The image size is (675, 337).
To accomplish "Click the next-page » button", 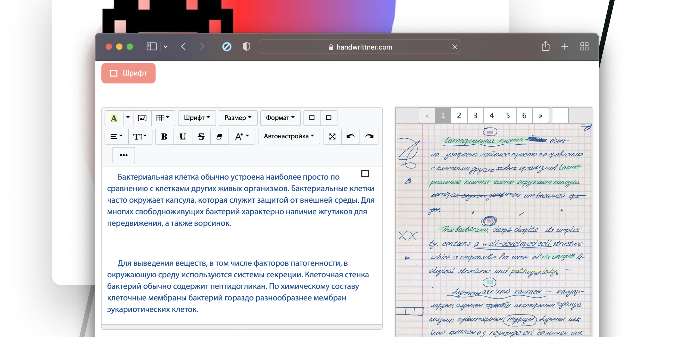I will click(x=540, y=116).
